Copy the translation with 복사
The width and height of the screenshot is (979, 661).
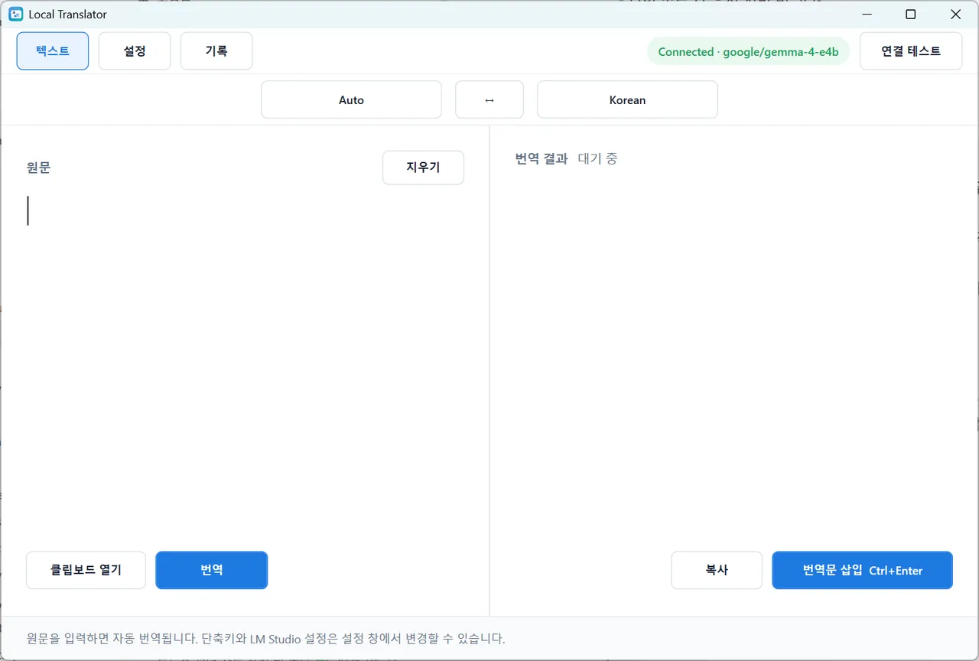pos(717,570)
